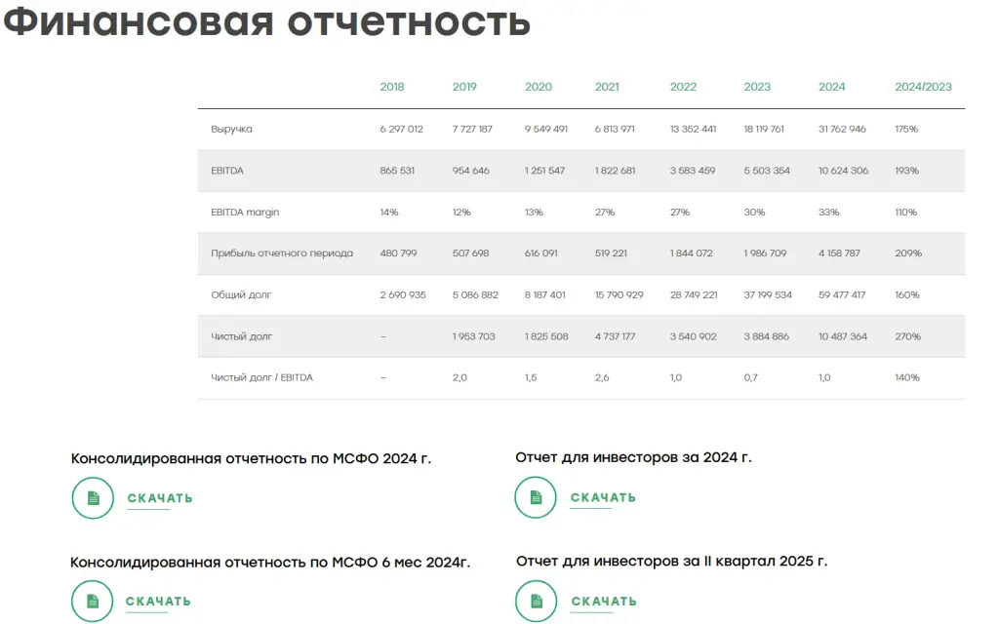
Task: Select the 2021 column header
Action: pos(607,87)
